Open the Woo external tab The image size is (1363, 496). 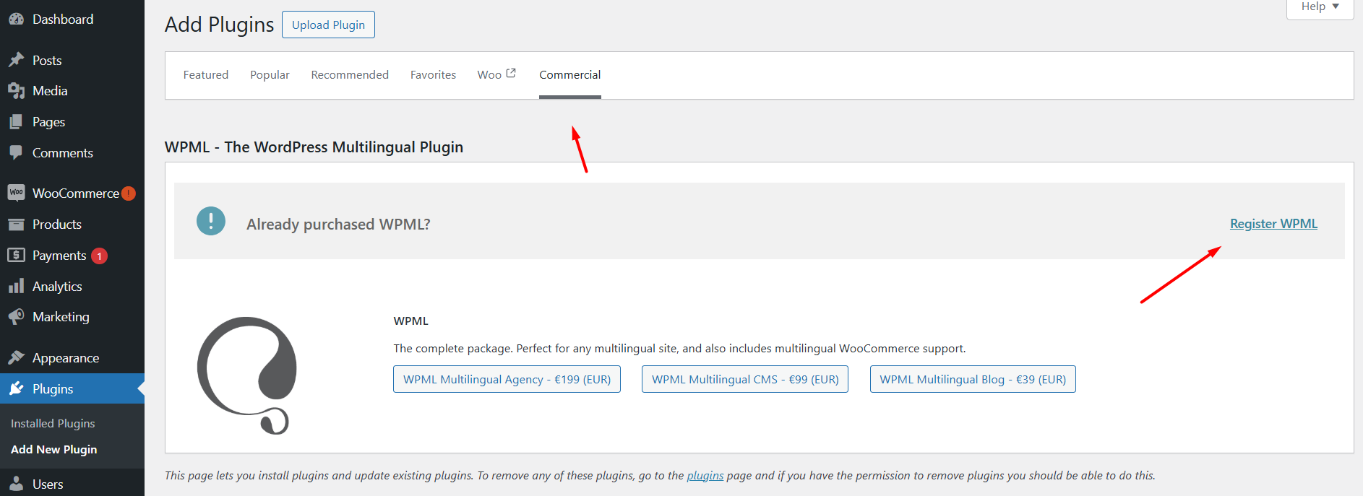click(496, 75)
